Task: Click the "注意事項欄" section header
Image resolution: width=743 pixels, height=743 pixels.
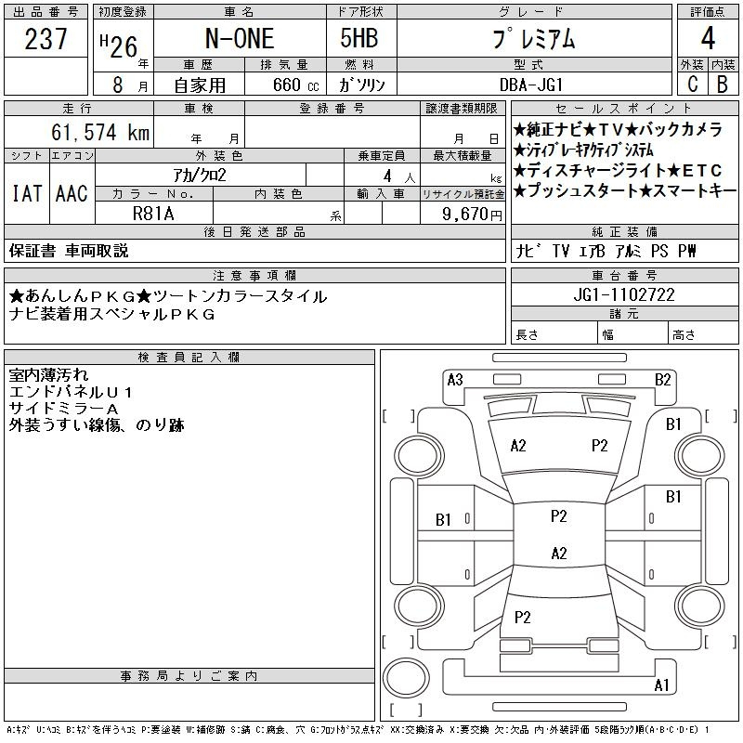Action: [254, 276]
